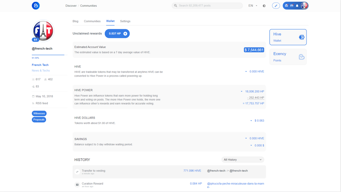Open the Witnesses button

(x=39, y=113)
